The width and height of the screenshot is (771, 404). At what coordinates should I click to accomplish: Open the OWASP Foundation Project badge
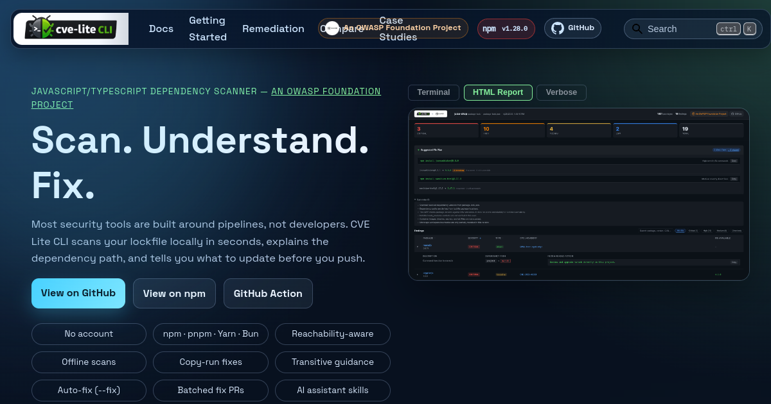[393, 28]
